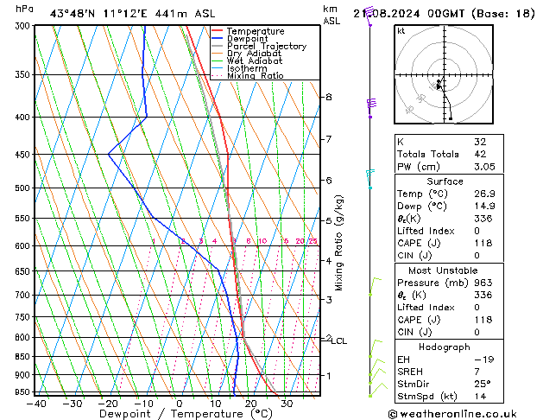Select the Parcel Trajectory legend entry
Screen dimensions: 543x420
(259, 46)
